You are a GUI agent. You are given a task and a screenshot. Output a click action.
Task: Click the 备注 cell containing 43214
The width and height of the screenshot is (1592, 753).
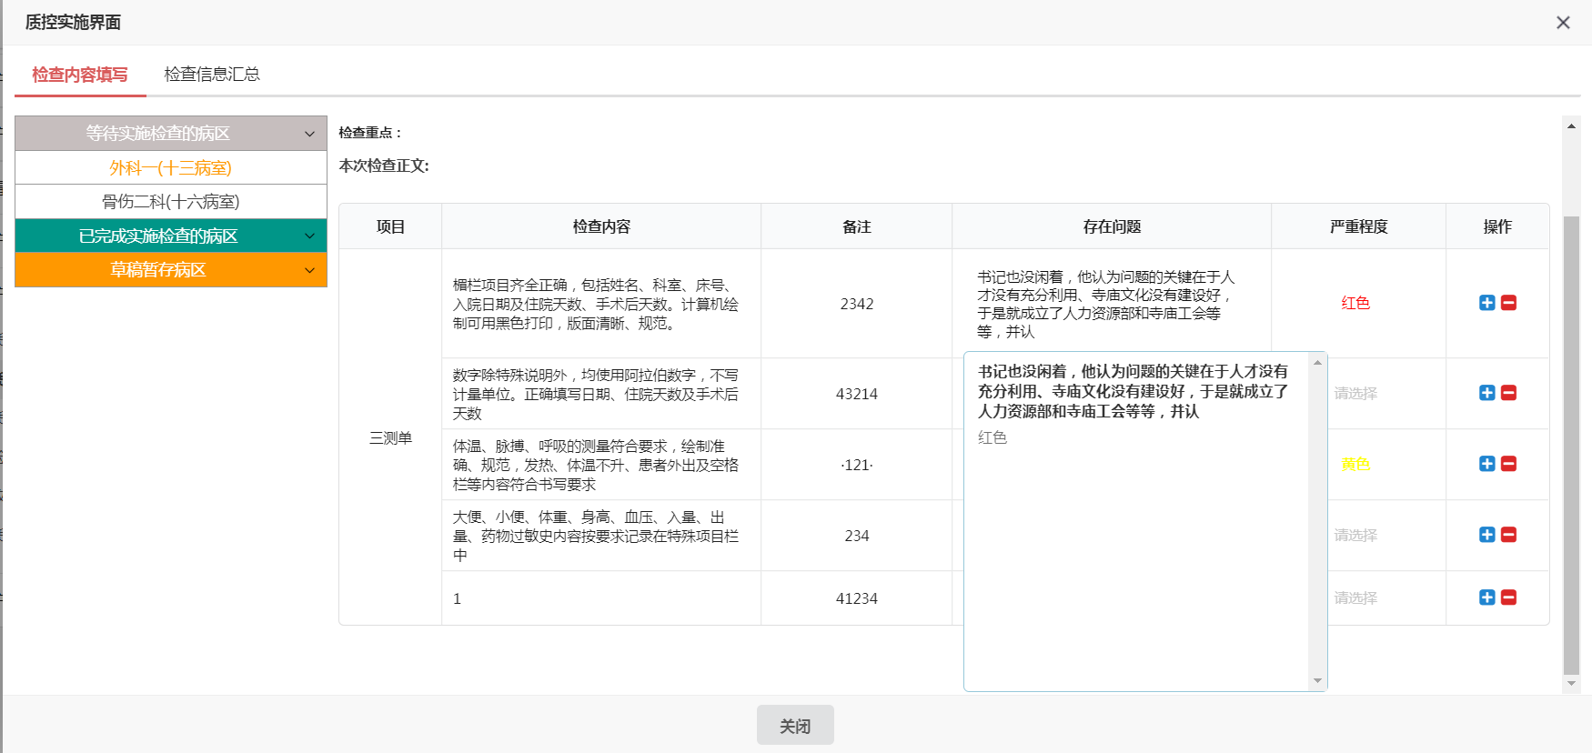857,394
